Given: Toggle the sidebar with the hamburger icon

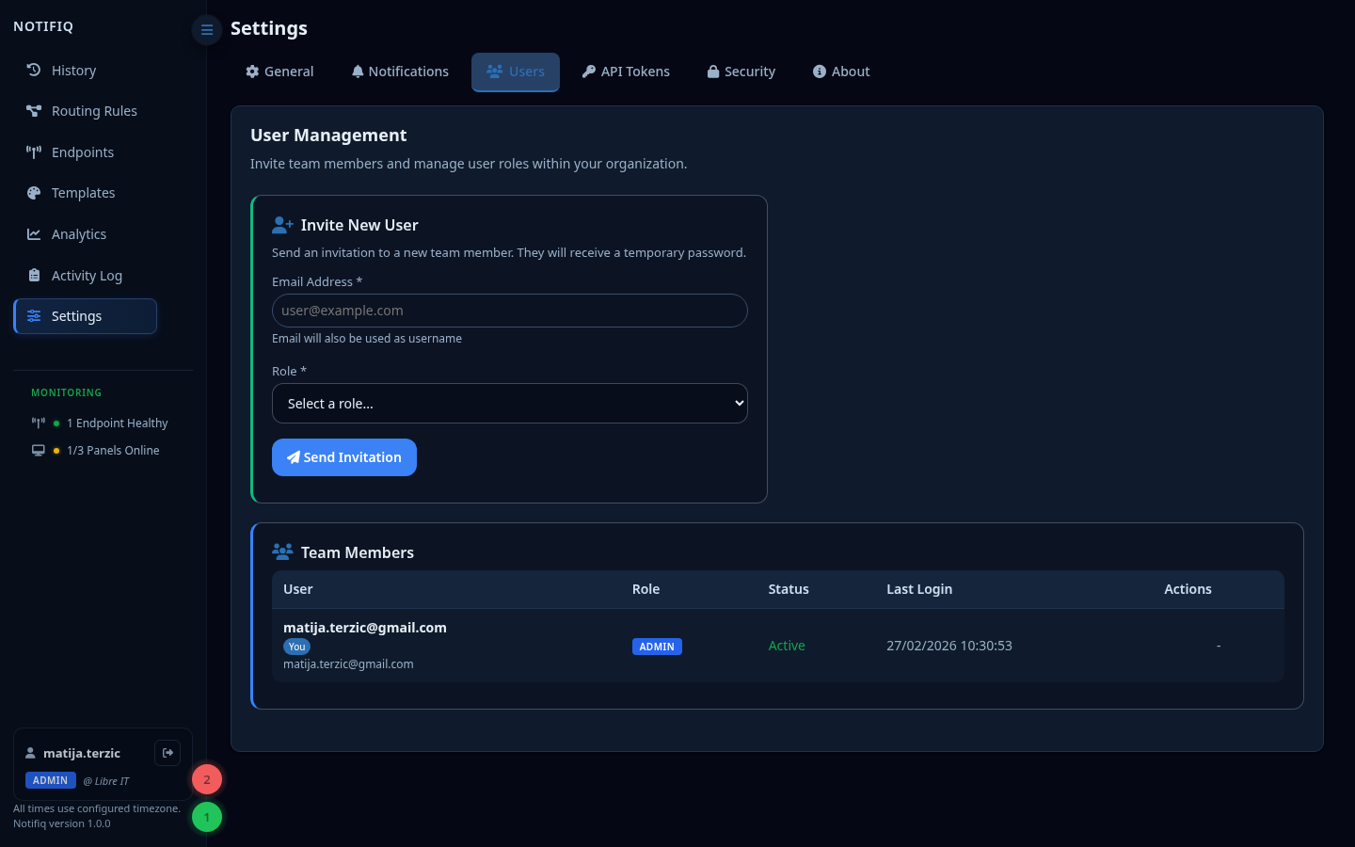Looking at the screenshot, I should click(207, 30).
